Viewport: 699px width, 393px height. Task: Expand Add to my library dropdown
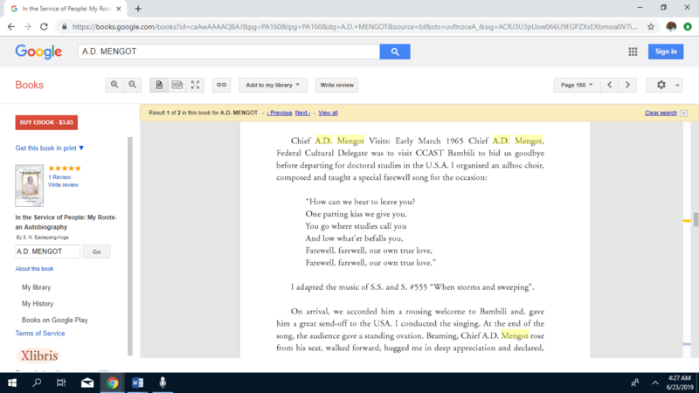point(273,85)
